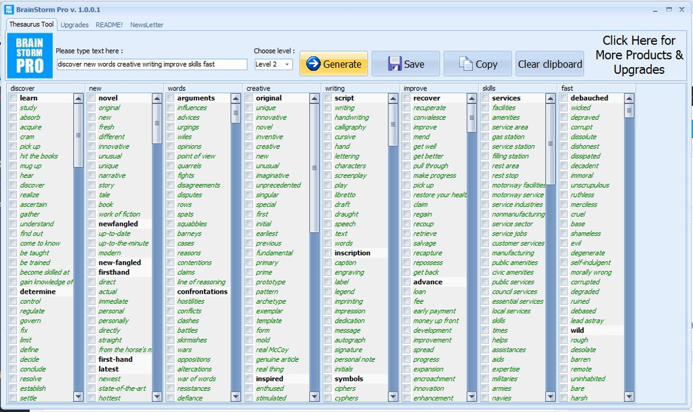This screenshot has height=412, width=693.
Task: Select the bold word 'symbols'
Action: 349,378
